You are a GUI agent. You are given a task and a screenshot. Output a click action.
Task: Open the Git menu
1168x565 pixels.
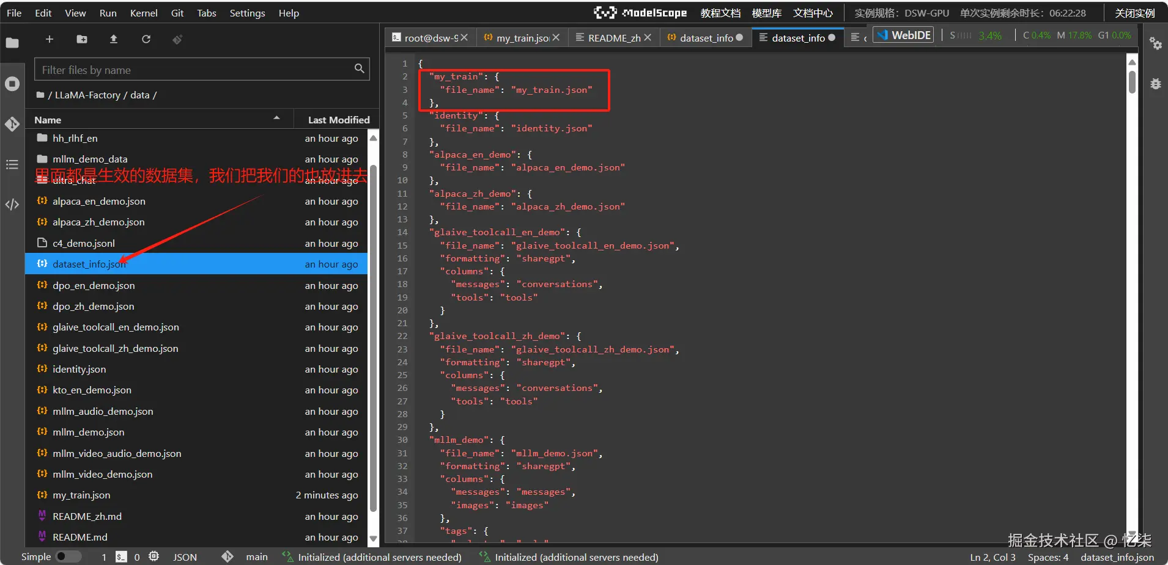point(177,13)
